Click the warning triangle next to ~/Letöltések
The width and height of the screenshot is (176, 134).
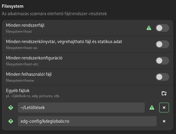point(152,108)
